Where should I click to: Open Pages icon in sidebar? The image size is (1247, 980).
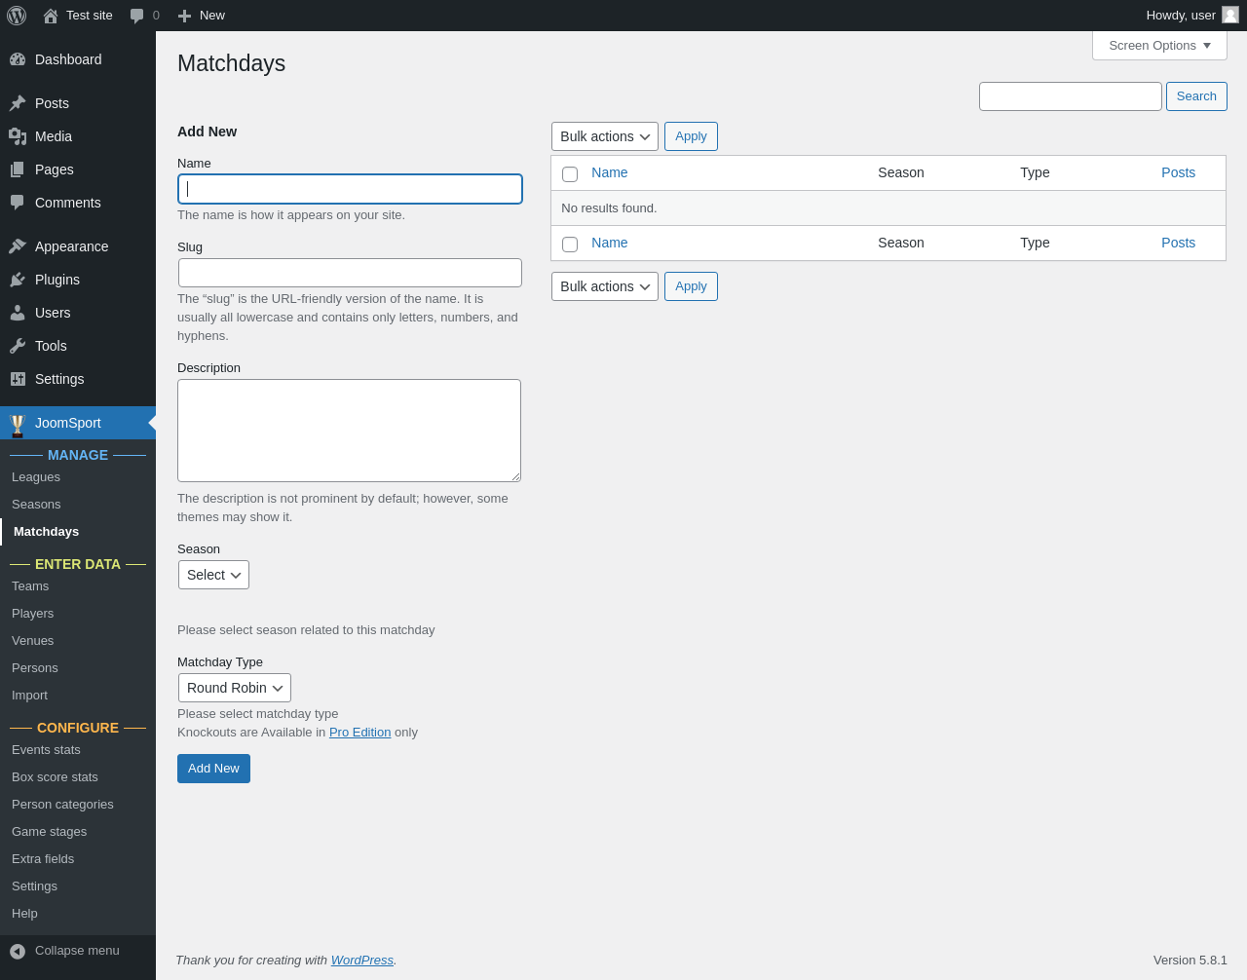pos(18,170)
